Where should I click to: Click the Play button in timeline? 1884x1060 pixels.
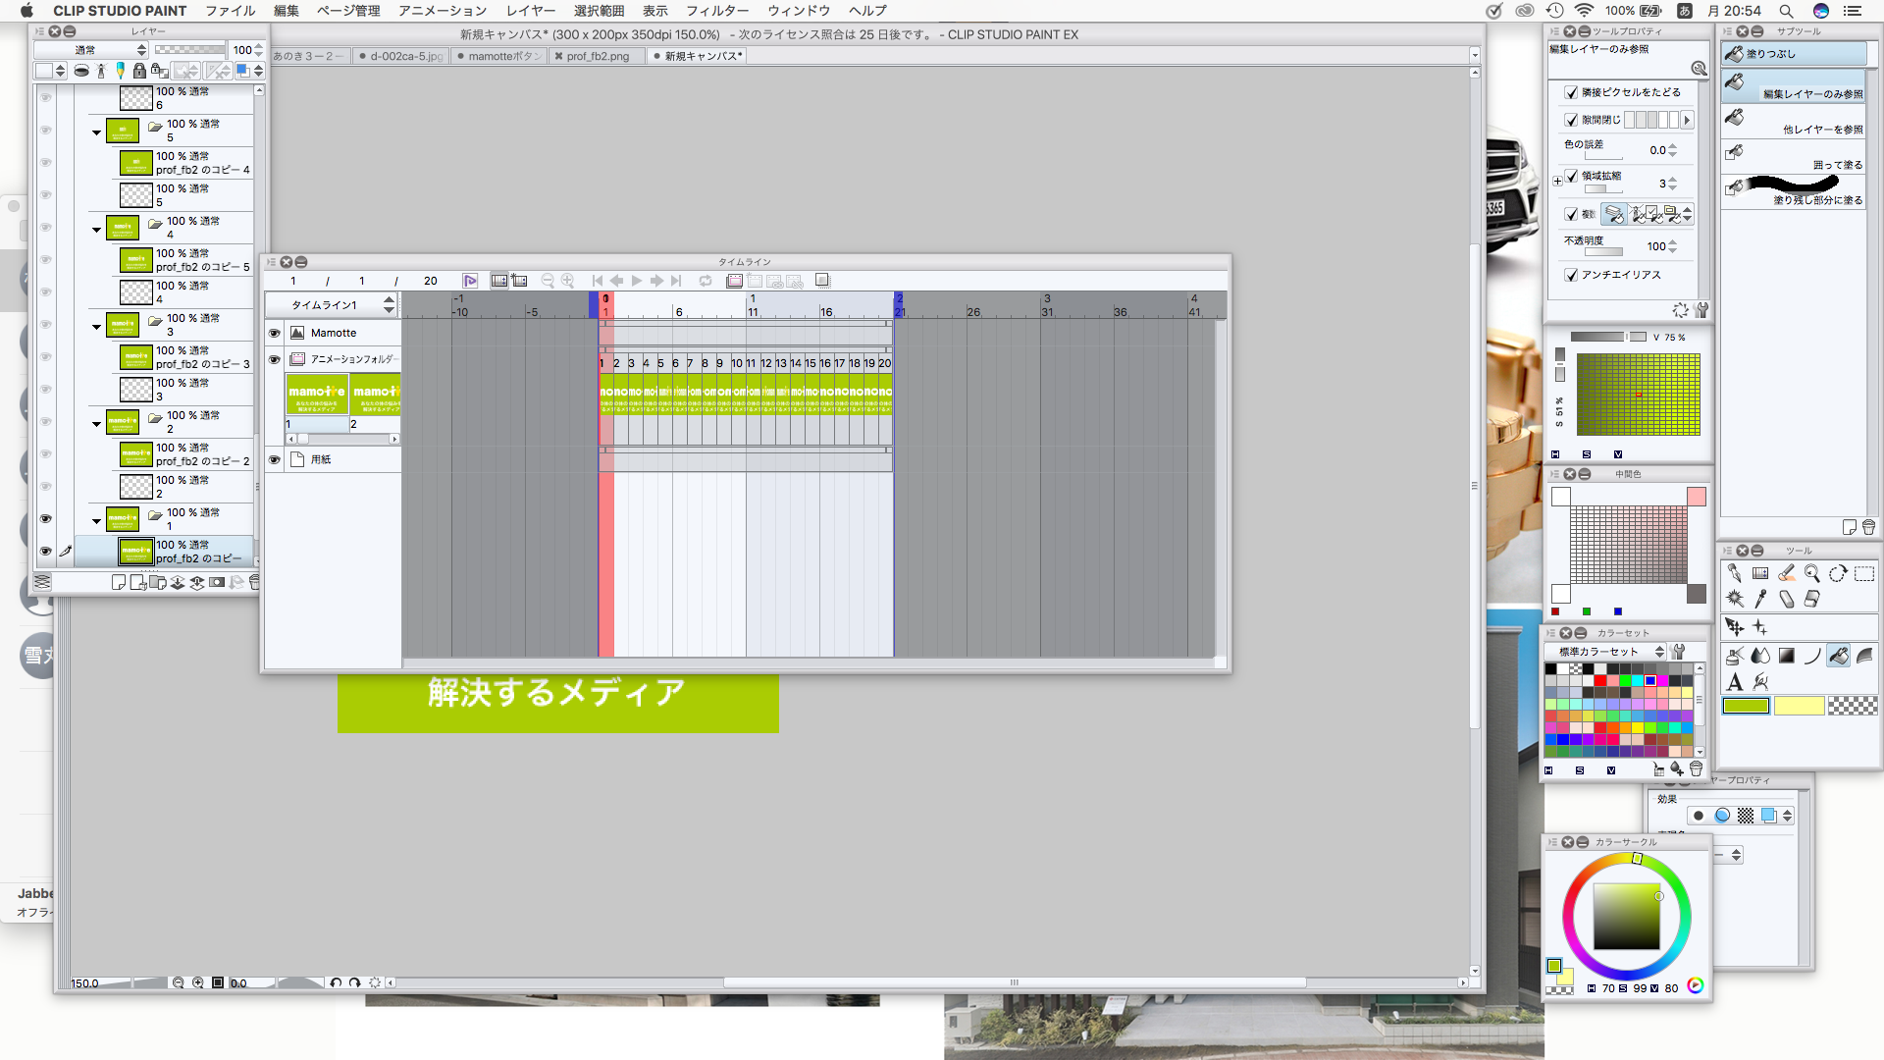637,281
